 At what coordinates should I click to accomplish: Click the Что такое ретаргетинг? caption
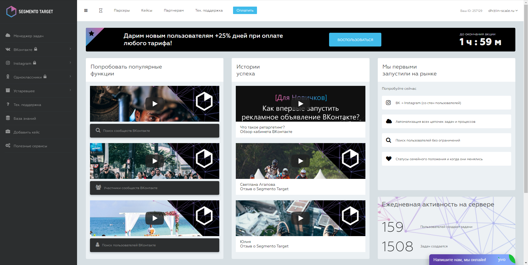coord(266,129)
